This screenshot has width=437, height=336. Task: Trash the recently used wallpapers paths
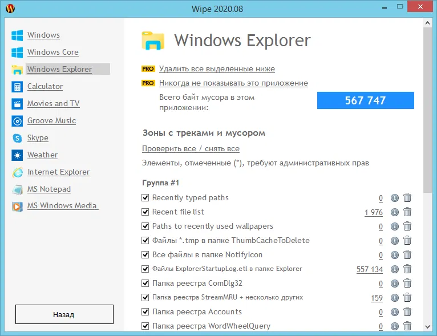tap(407, 226)
